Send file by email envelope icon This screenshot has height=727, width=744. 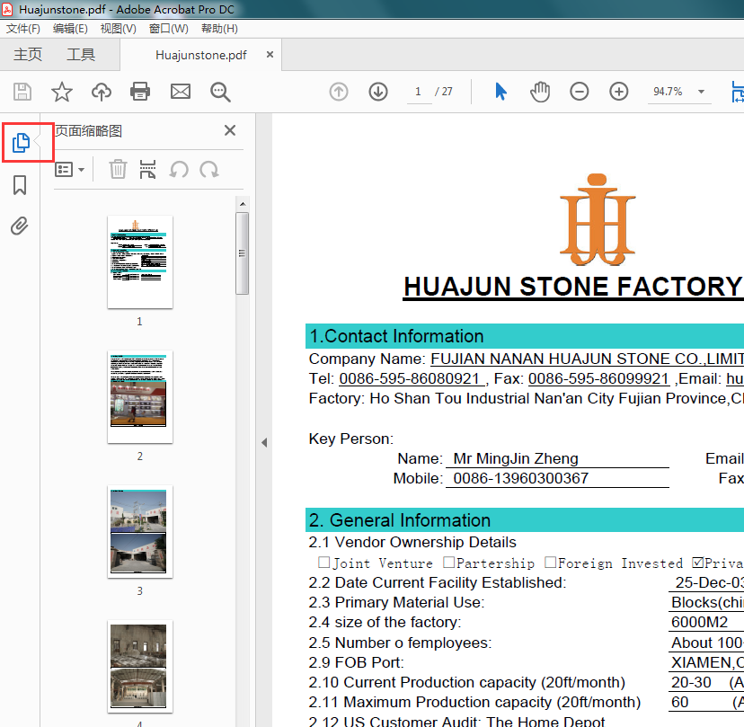[x=181, y=92]
